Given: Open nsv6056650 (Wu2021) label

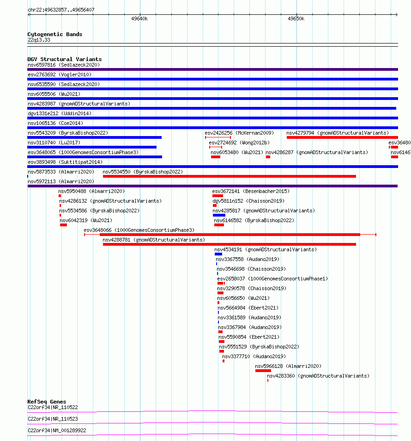Looking at the screenshot, I should point(243,298).
